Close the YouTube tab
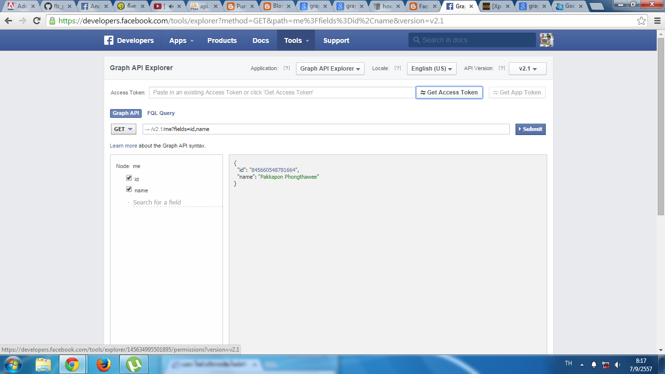 179,7
